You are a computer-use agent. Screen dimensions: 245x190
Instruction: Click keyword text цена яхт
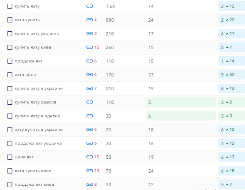tap(24, 157)
